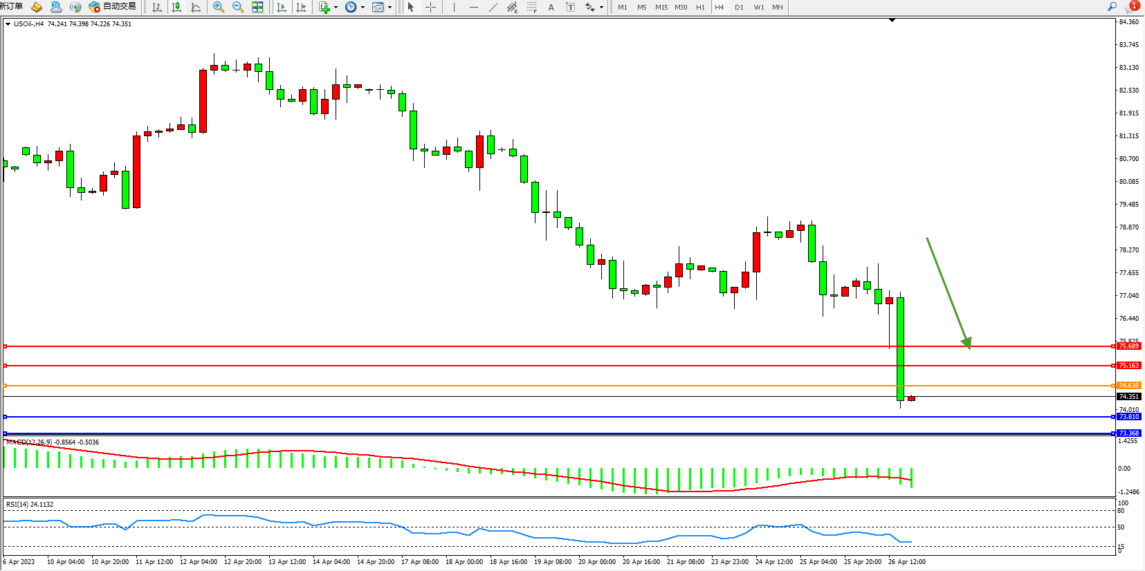Open the indicators list dropdown arrow
The width and height of the screenshot is (1145, 571).
click(336, 7)
